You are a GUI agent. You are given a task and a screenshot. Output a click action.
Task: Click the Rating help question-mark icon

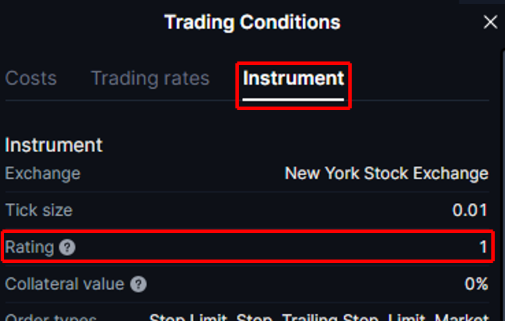point(67,247)
